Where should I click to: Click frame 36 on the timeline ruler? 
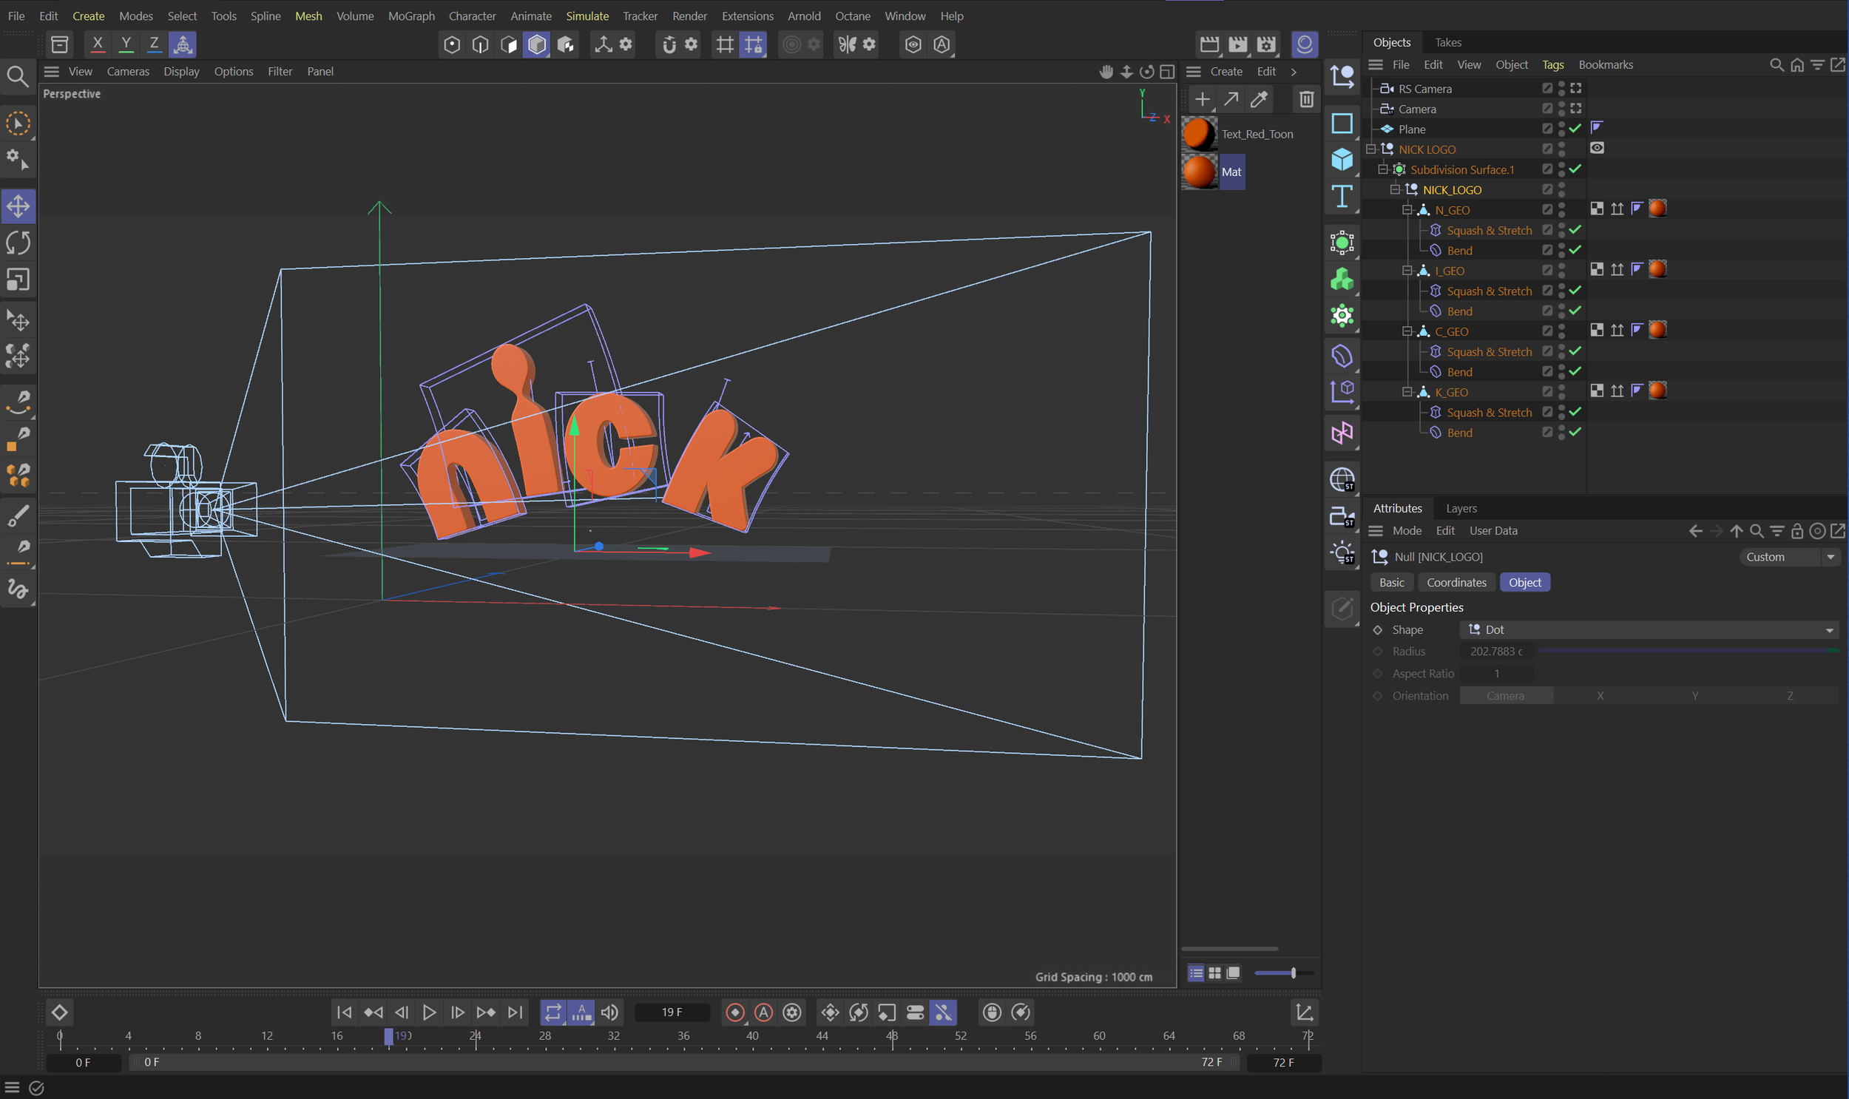683,1036
